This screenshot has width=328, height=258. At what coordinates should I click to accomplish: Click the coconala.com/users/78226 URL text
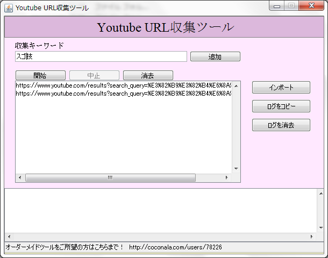pos(175,247)
